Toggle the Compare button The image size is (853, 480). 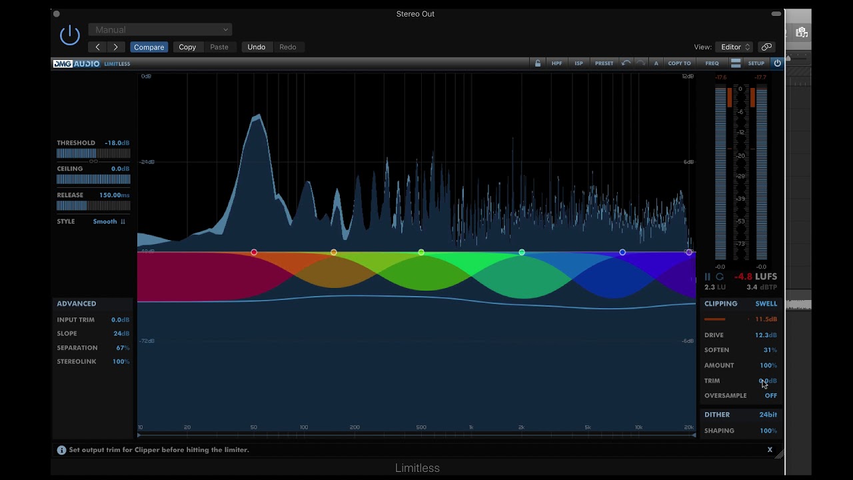(x=149, y=47)
